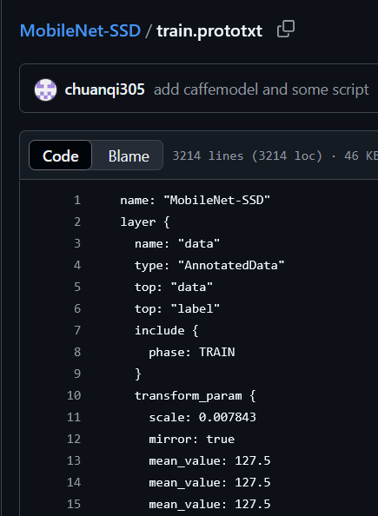Click the "layer {" code line
378x516 pixels.
pos(145,222)
